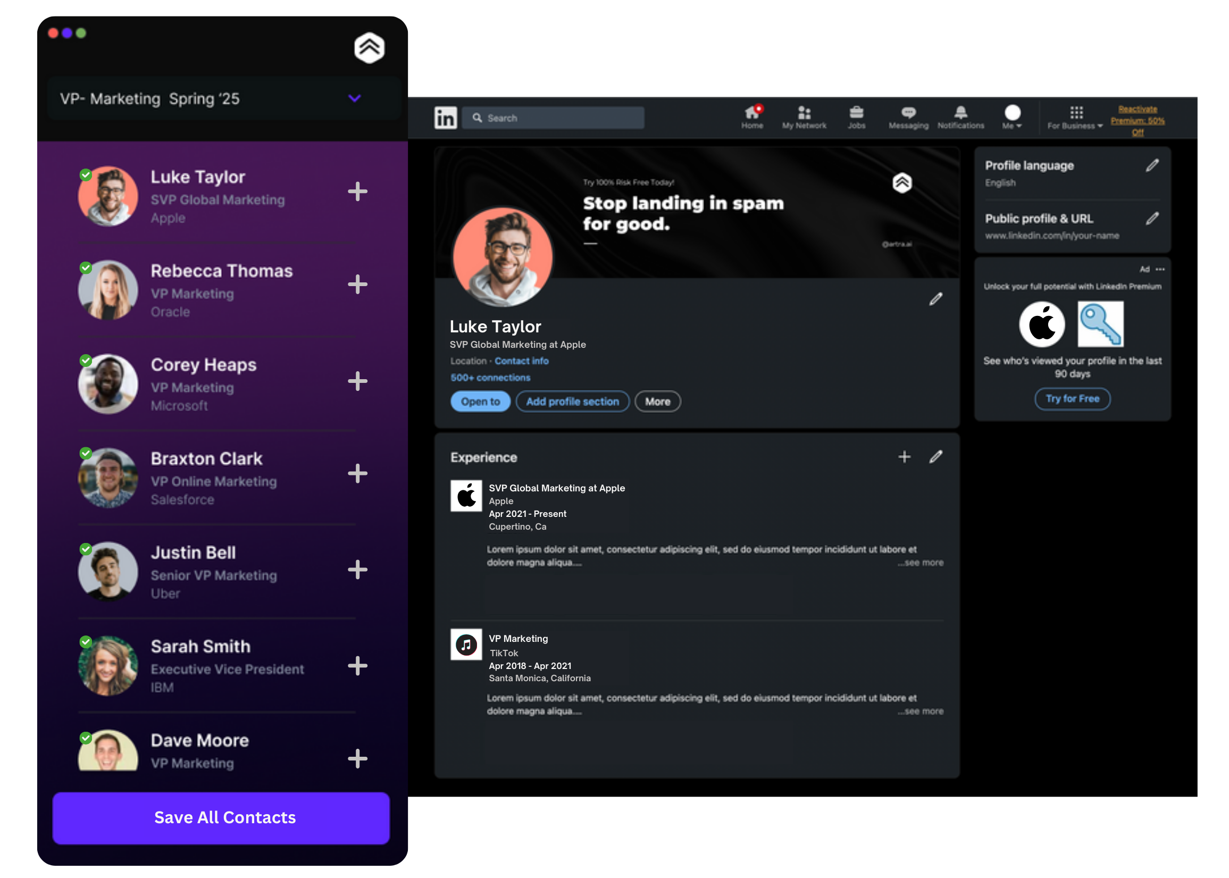Click Reactivate Premium 50% Off link
The image size is (1229, 878).
[x=1138, y=121]
